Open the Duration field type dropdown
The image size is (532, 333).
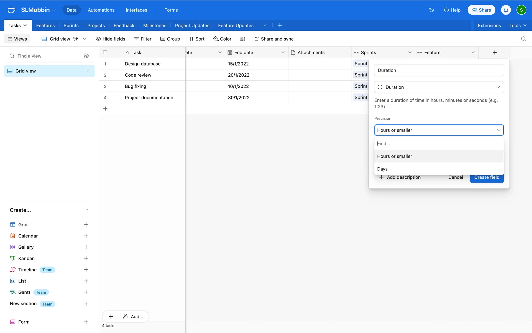439,87
